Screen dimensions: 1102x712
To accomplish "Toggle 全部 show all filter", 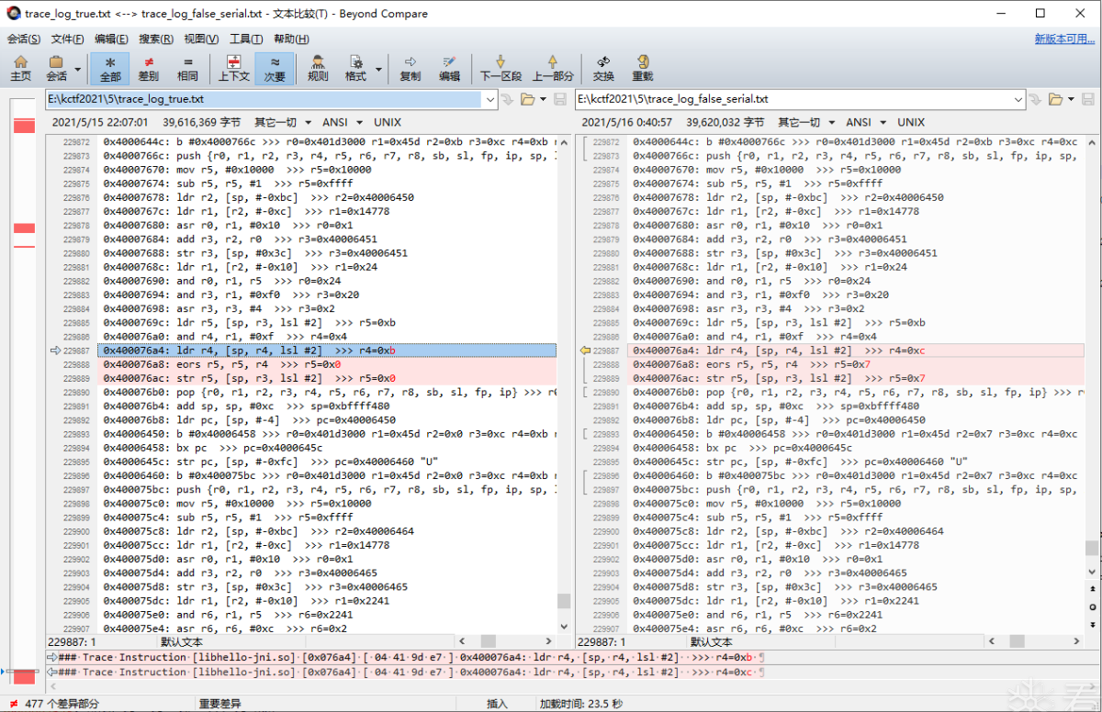I will pyautogui.click(x=110, y=69).
